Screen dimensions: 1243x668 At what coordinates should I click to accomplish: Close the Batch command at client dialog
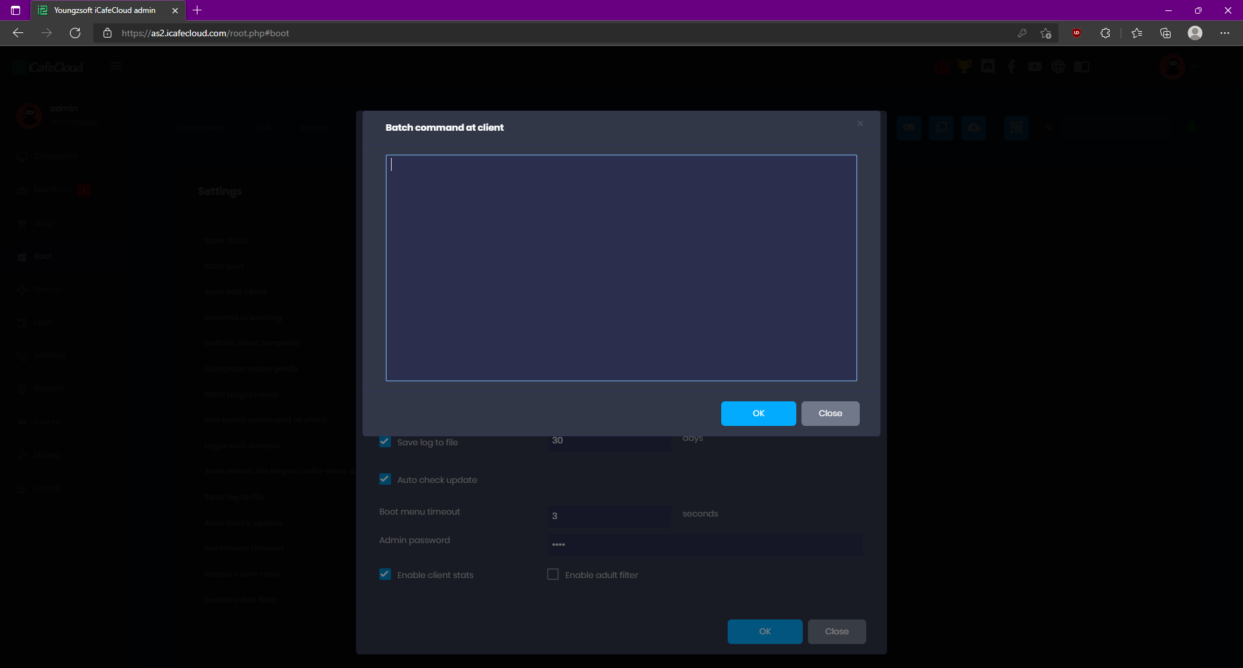[x=860, y=123]
